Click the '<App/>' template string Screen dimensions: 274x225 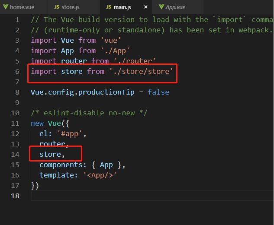(100, 175)
